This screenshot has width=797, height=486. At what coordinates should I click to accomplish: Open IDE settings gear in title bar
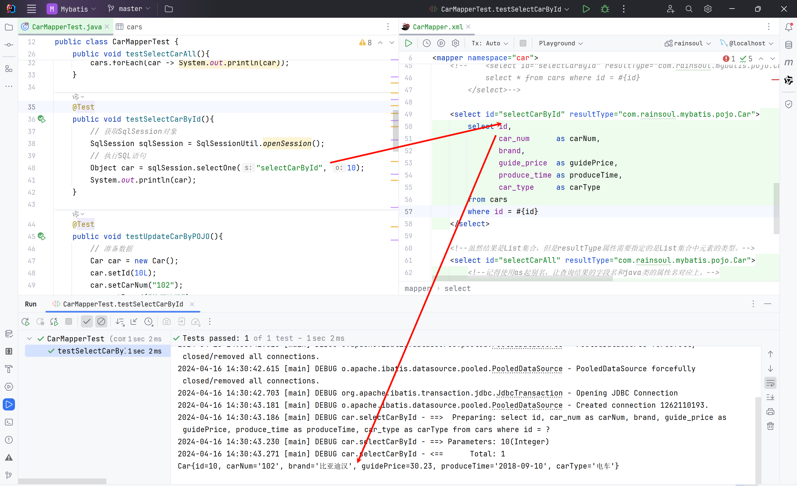click(x=708, y=9)
